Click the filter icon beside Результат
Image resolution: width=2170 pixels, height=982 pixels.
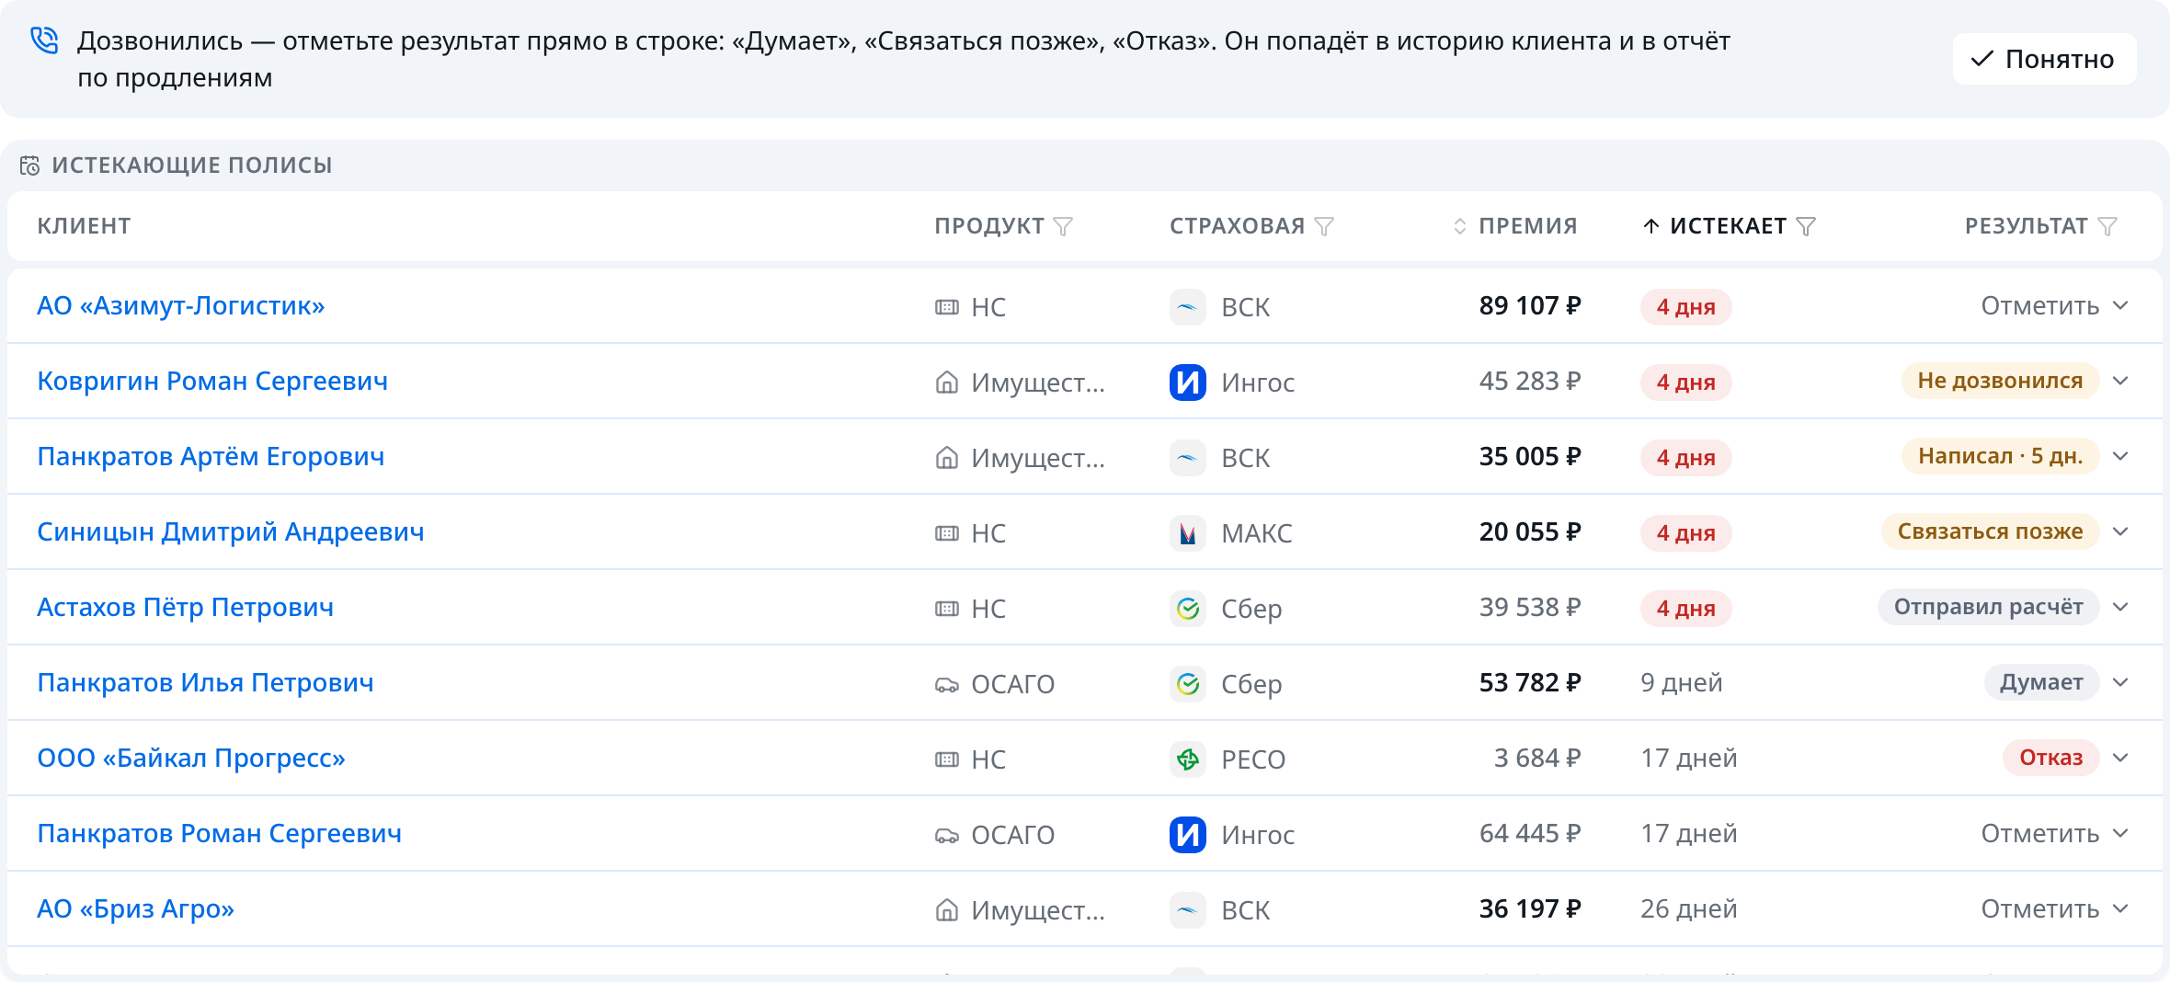(2107, 226)
